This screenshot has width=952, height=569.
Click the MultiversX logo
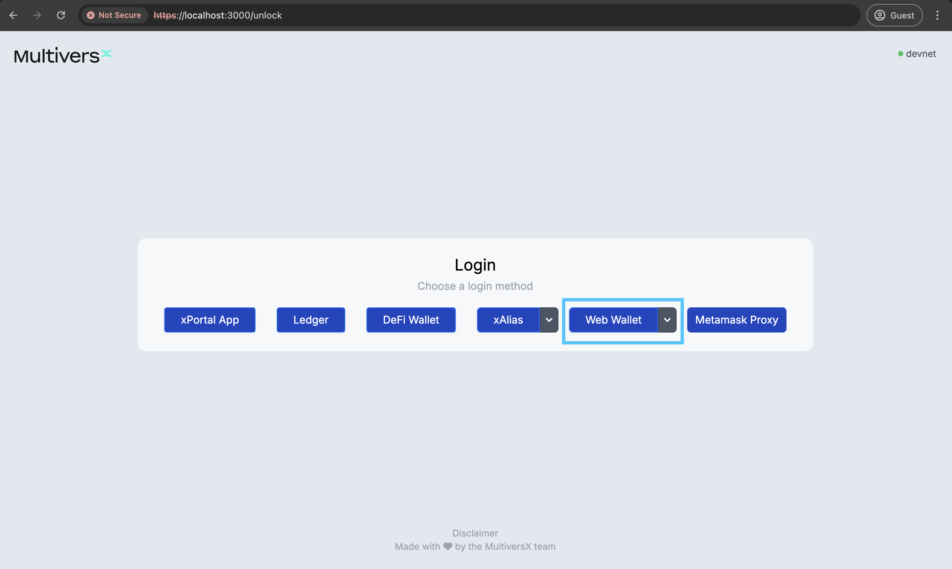pyautogui.click(x=63, y=56)
